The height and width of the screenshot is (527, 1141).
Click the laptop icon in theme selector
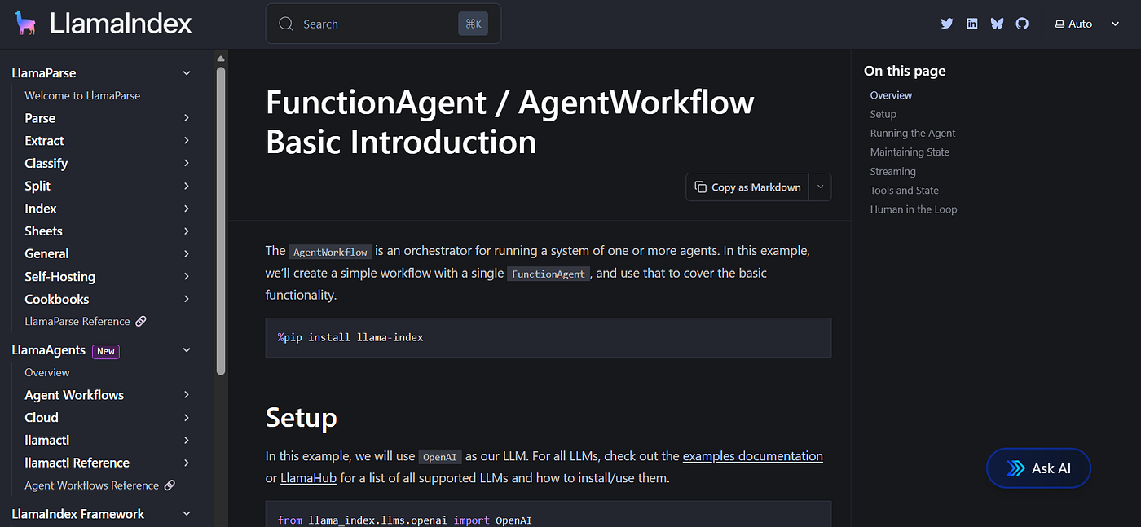(1059, 24)
